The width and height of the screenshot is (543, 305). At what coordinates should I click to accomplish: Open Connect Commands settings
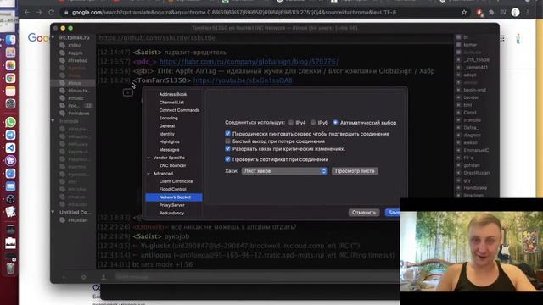pyautogui.click(x=179, y=110)
